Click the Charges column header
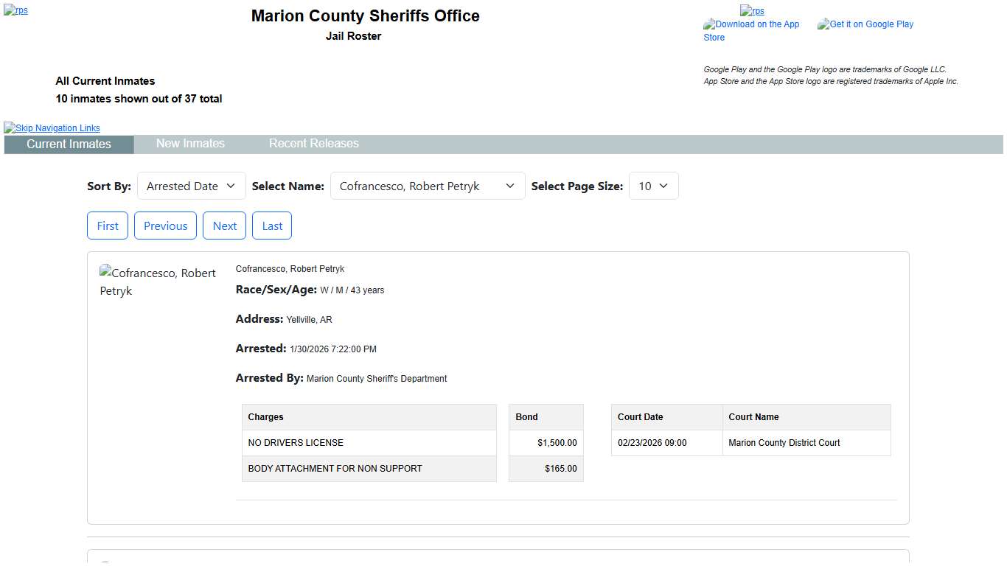The image size is (1007, 566). tap(369, 417)
